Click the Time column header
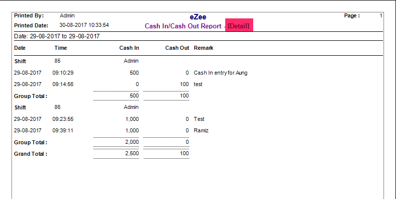 (60, 48)
